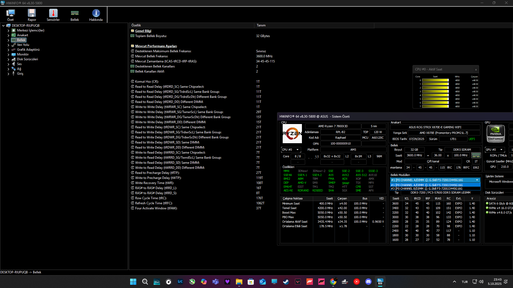
Task: Open the Xbox app on the taskbar
Action: pos(192,282)
